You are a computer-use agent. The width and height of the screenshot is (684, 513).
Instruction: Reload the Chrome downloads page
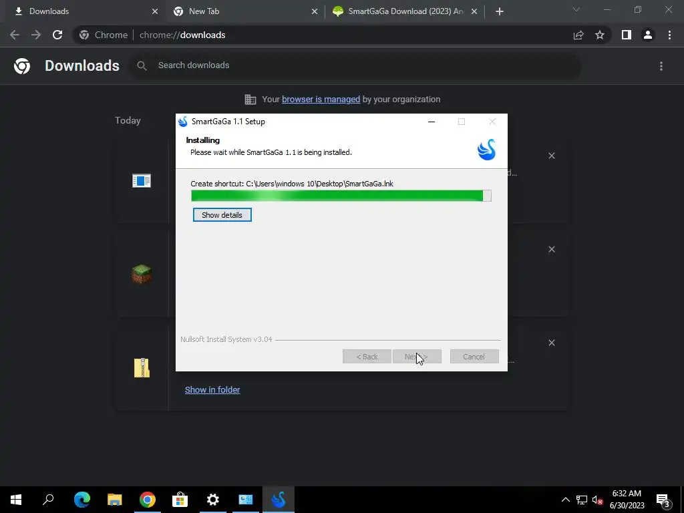tap(57, 35)
